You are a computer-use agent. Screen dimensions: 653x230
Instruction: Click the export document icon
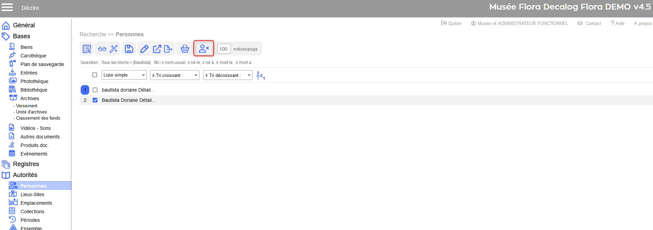[168, 49]
